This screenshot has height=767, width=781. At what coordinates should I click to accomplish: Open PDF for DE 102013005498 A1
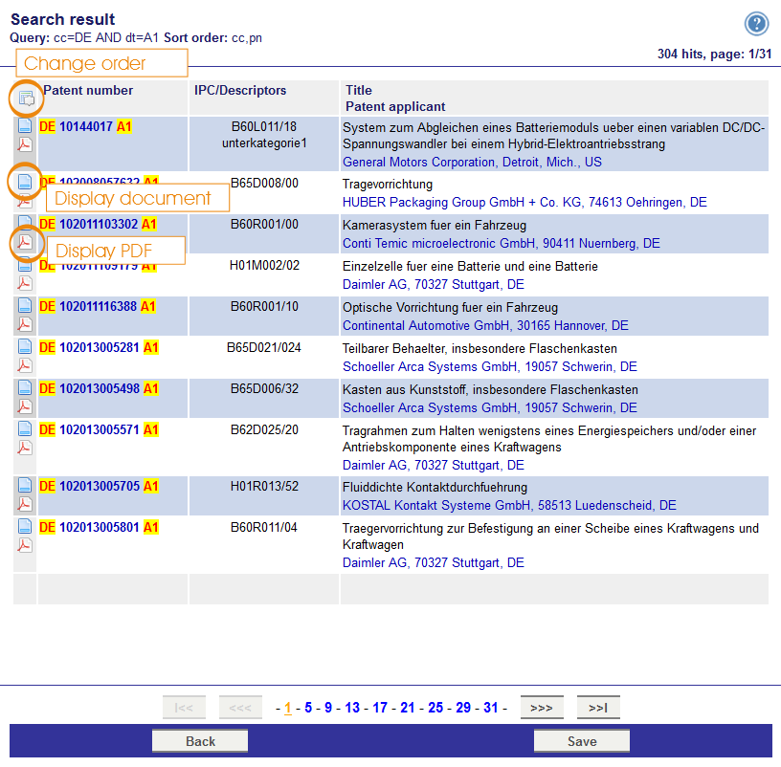point(25,407)
